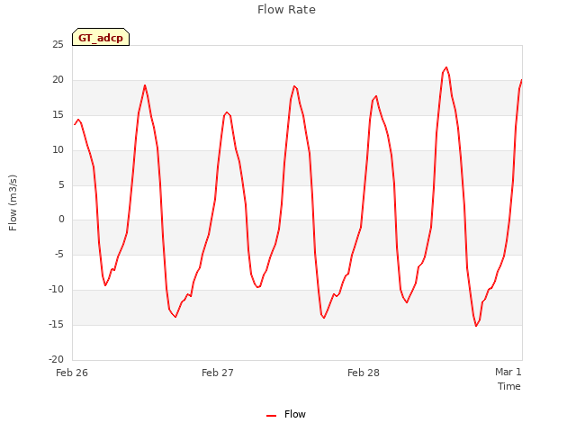Click the 5 y-axis tick label

(x=61, y=185)
